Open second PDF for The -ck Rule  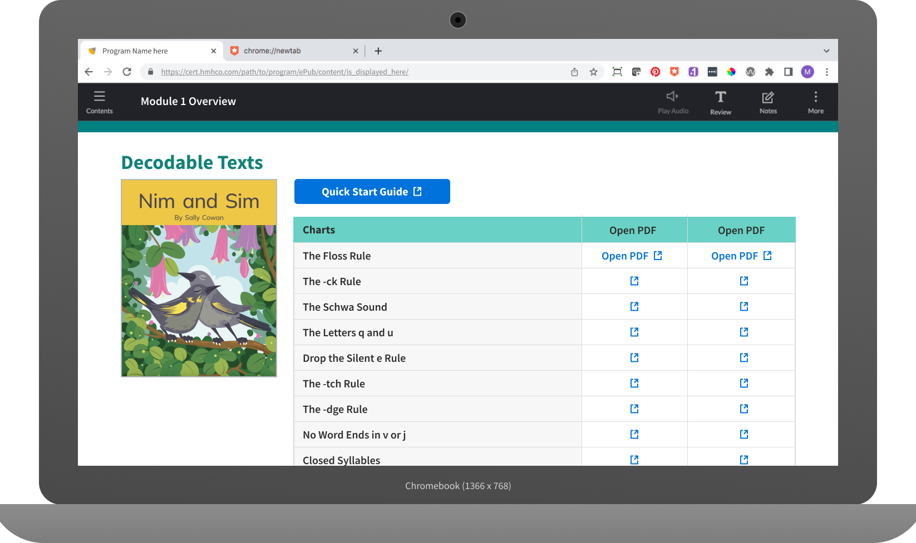pyautogui.click(x=744, y=281)
